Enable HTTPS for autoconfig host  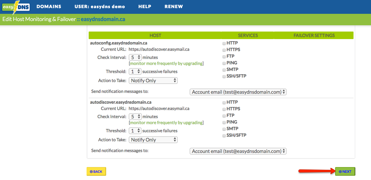pyautogui.click(x=224, y=50)
